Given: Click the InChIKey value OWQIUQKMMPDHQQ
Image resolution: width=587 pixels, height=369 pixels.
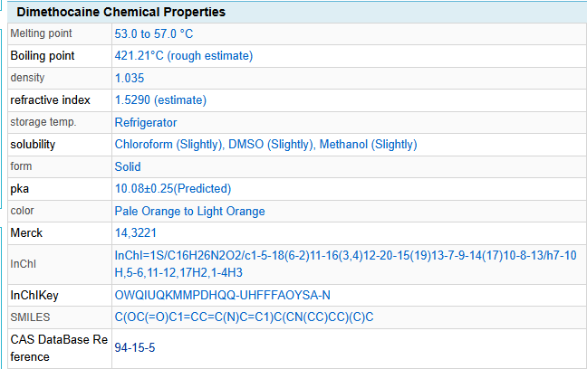Looking at the screenshot, I should (222, 296).
